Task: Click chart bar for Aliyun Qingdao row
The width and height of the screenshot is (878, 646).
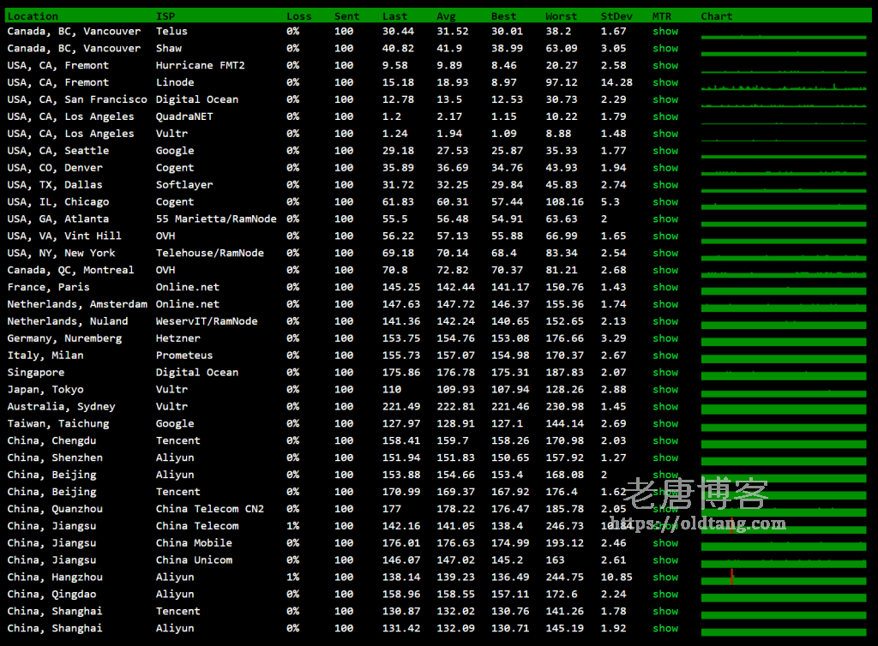Action: point(785,596)
